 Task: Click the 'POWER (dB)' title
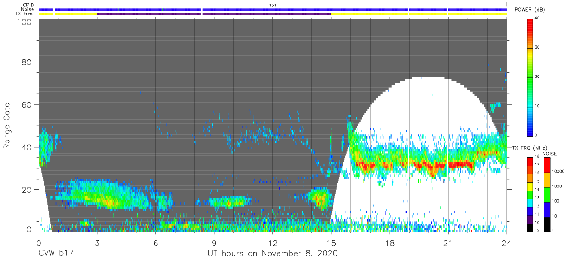(x=529, y=10)
